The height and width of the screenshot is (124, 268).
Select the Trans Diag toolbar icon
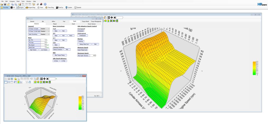[x=49, y=8]
